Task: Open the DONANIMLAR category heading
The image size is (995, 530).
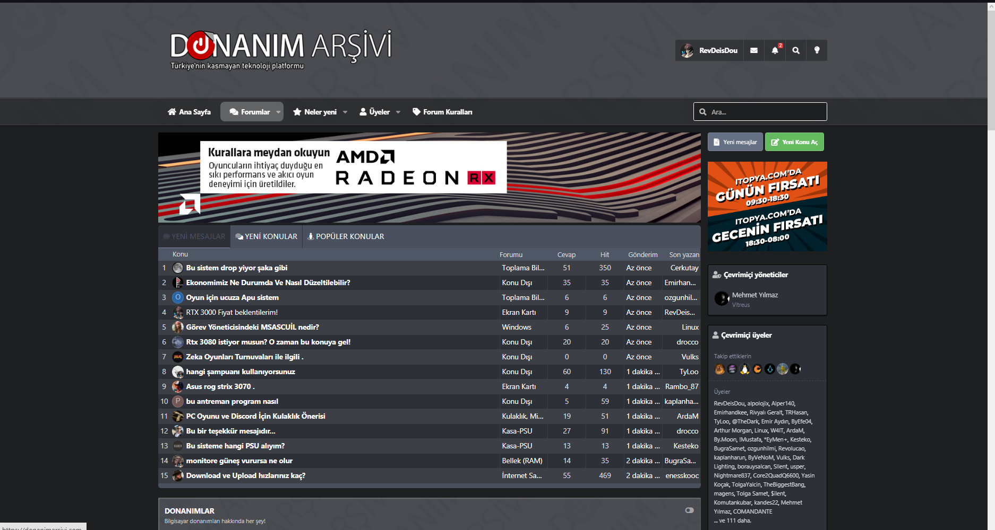Action: coord(189,511)
